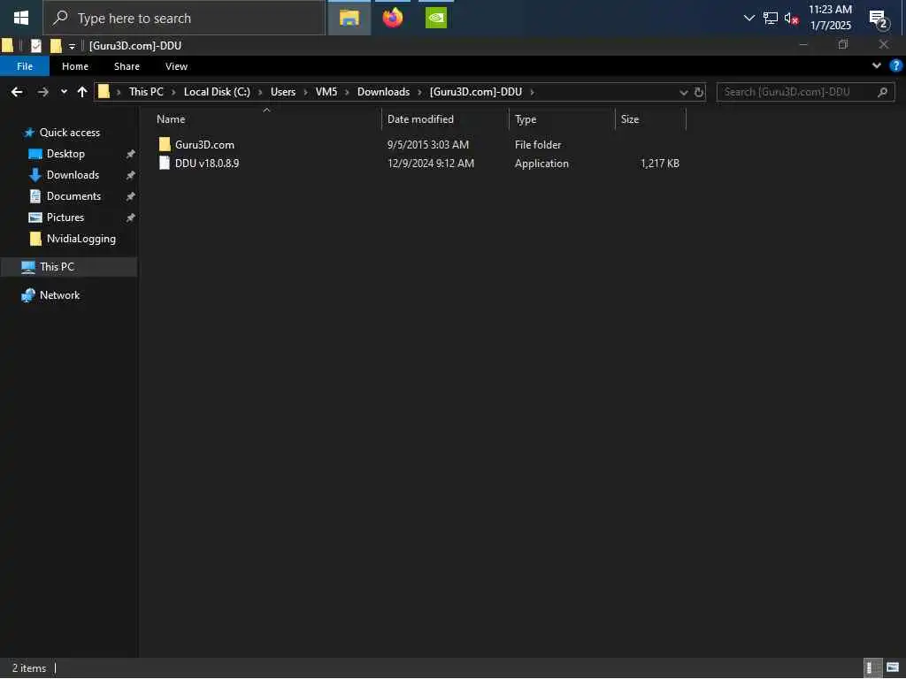Click the 9/5/2015 3:03 AM date cell

[x=427, y=145]
